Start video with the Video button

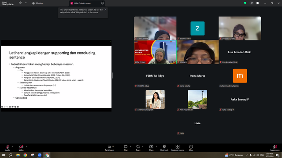[x=21, y=147]
